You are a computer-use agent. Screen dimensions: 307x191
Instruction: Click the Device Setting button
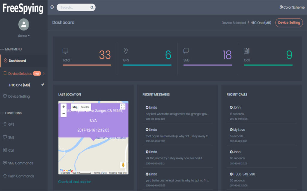point(289,23)
